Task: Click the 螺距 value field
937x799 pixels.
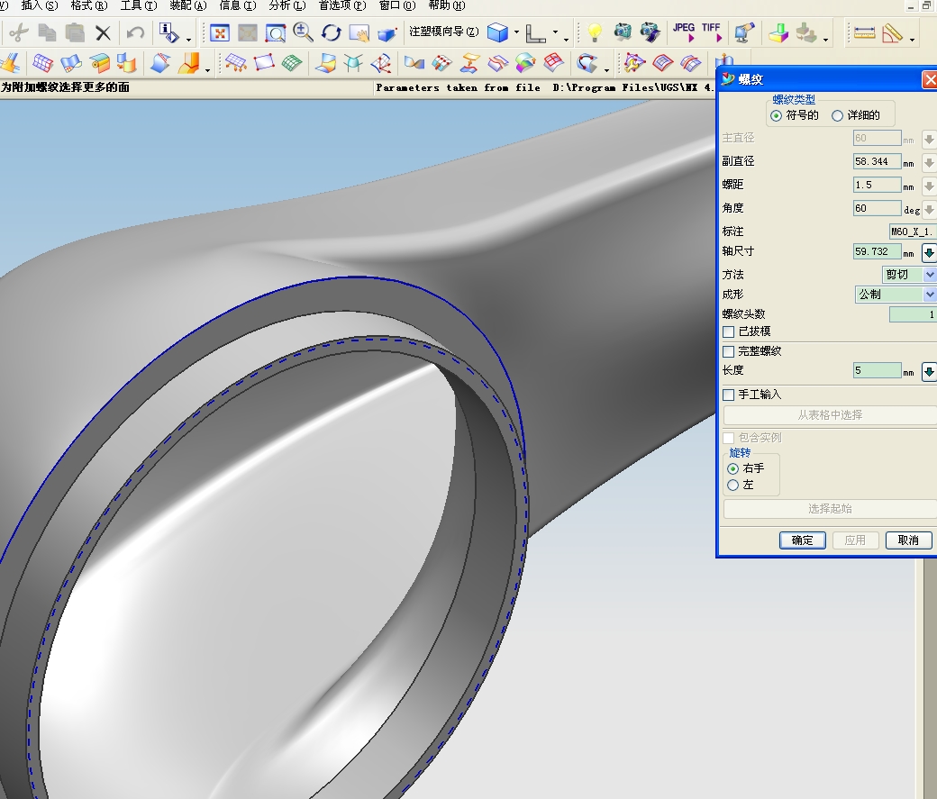Action: click(877, 186)
